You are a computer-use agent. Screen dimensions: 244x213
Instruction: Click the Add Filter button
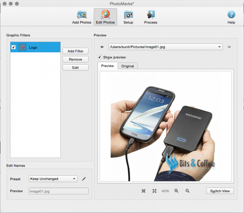point(75,51)
